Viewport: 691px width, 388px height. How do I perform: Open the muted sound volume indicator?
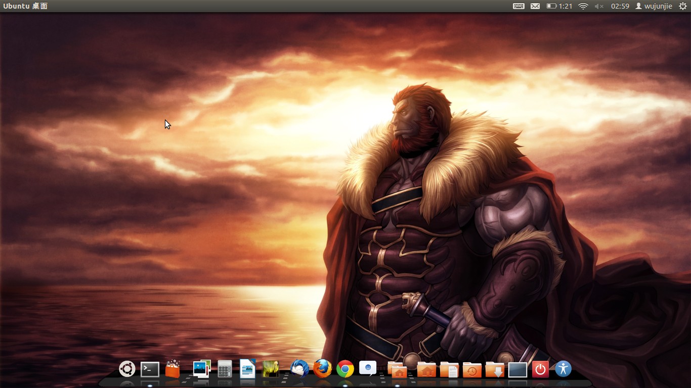599,6
